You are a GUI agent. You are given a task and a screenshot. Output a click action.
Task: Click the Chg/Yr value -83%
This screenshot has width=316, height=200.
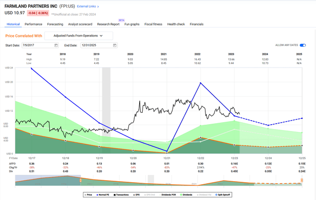click(167, 167)
